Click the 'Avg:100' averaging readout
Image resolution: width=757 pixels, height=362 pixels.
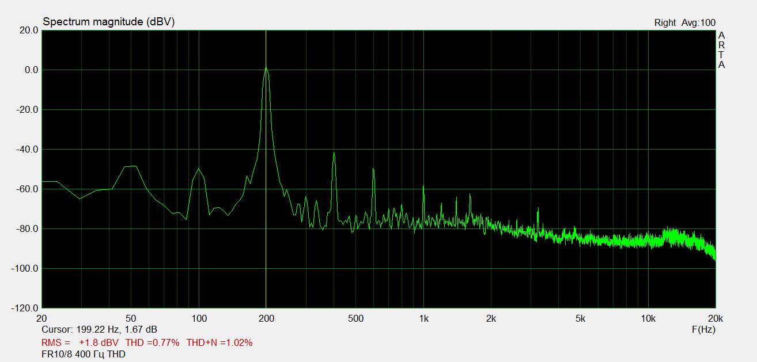[x=699, y=23]
